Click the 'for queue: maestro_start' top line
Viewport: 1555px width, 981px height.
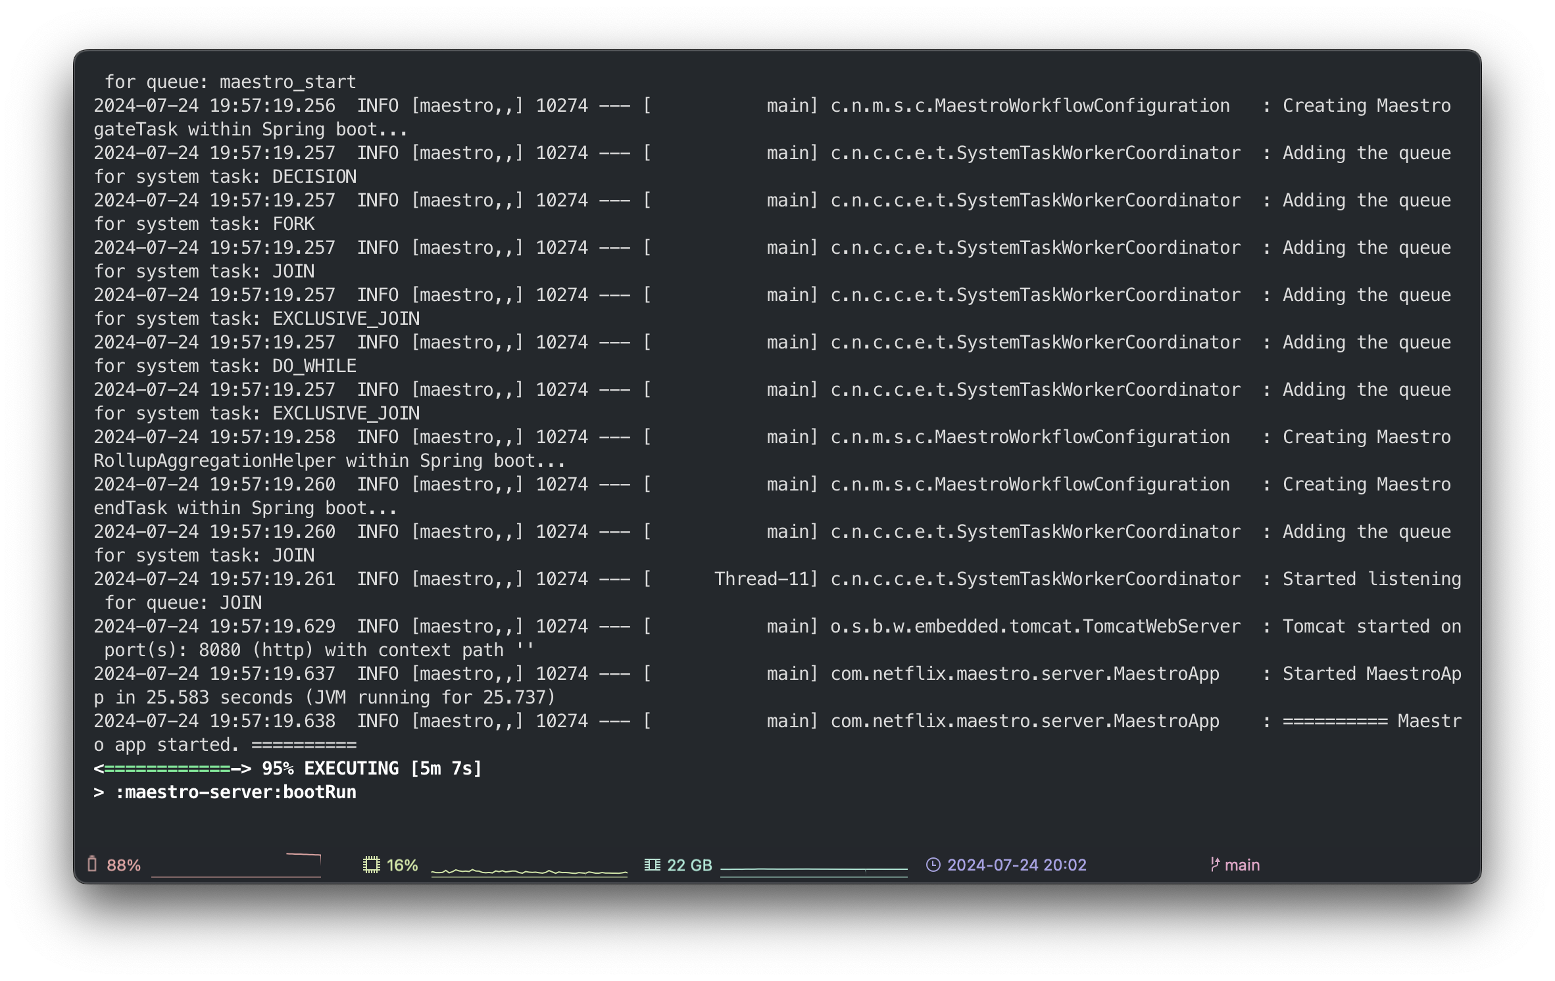(230, 82)
